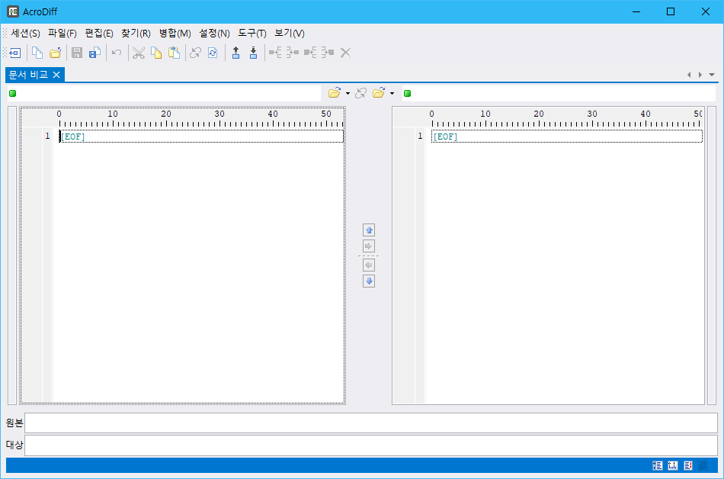The image size is (724, 479).
Task: Click the [EOF] line in left pane
Action: pos(201,137)
